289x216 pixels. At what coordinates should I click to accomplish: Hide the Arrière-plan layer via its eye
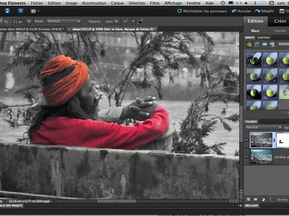[x=246, y=157]
